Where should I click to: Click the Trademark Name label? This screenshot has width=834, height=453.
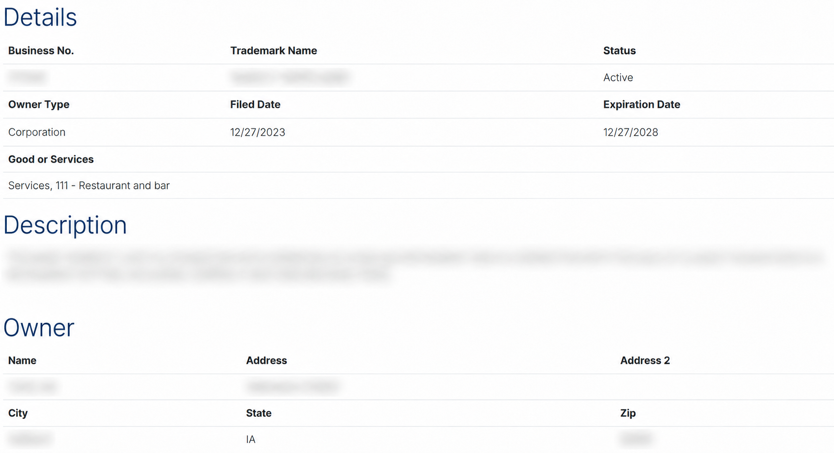tap(273, 51)
